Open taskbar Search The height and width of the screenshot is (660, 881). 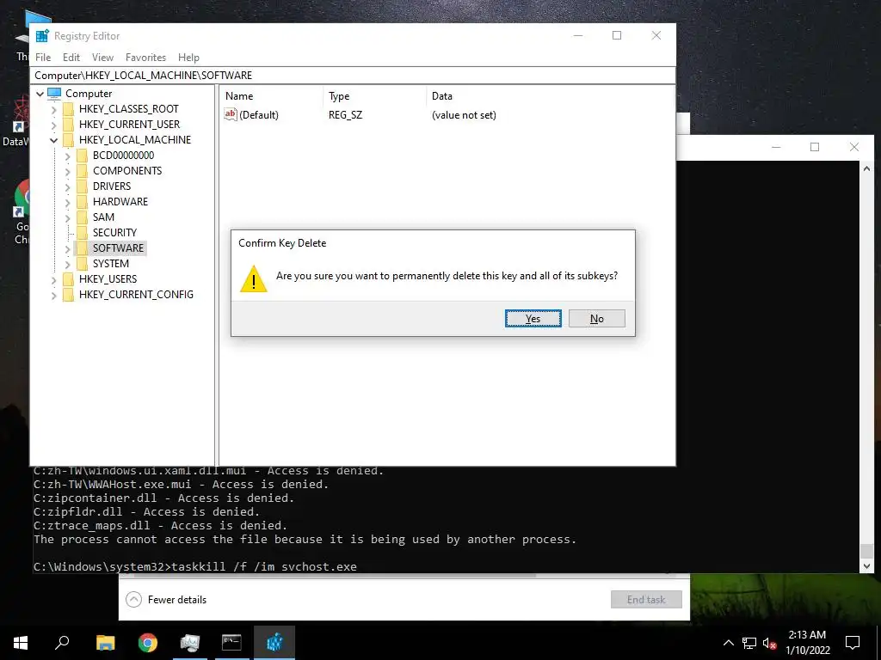coord(62,643)
